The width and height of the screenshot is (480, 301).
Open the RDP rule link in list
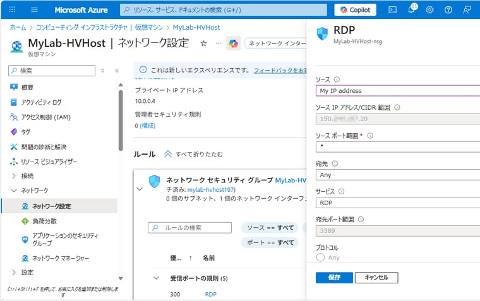(x=210, y=294)
